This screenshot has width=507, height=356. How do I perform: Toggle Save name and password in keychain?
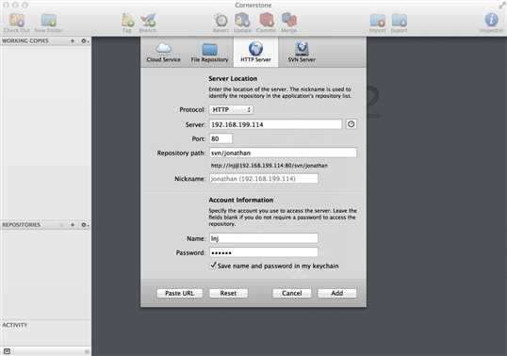[x=213, y=266]
